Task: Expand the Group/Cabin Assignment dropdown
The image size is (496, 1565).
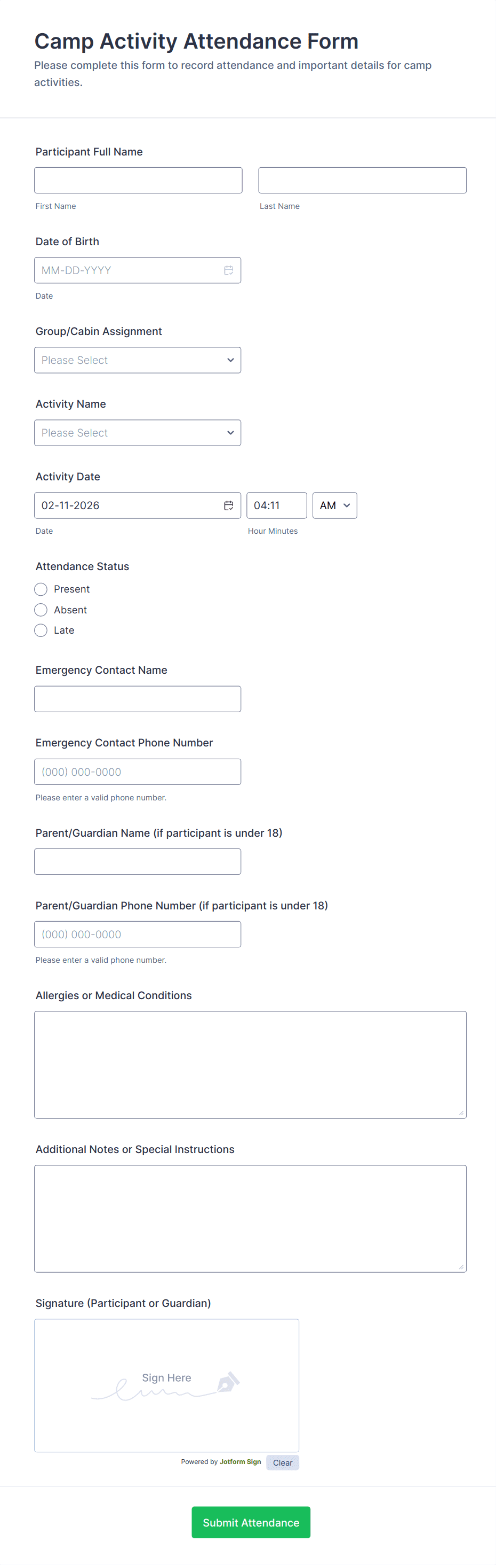Action: 138,360
